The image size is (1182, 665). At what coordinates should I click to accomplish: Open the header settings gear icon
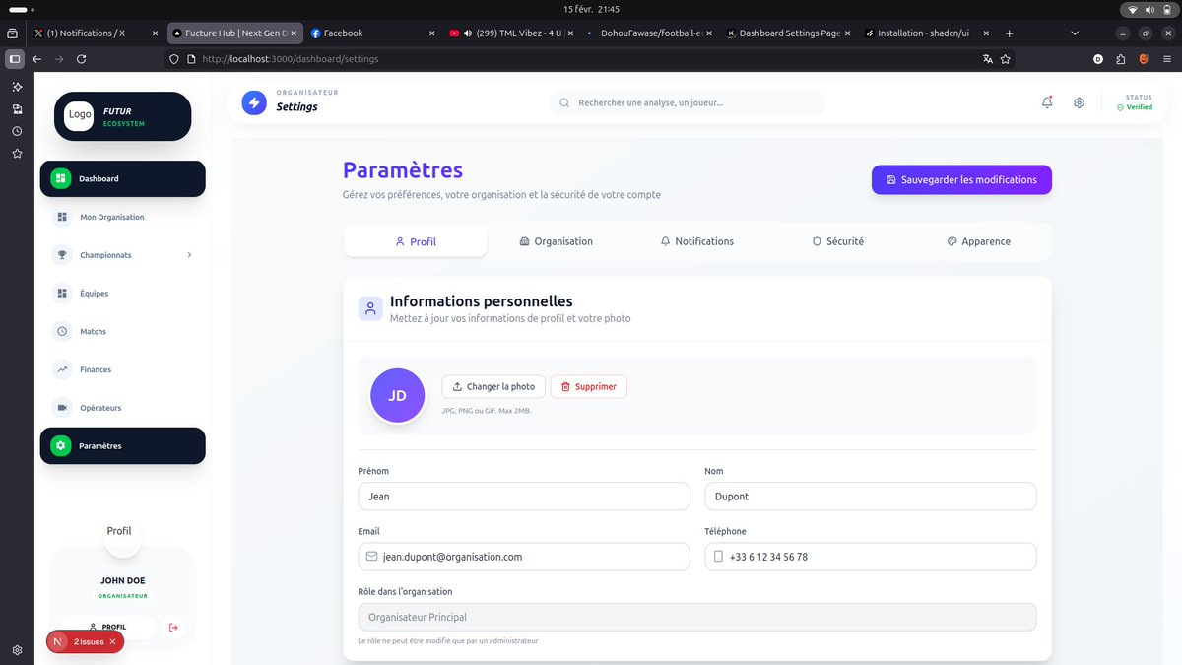coord(1079,102)
